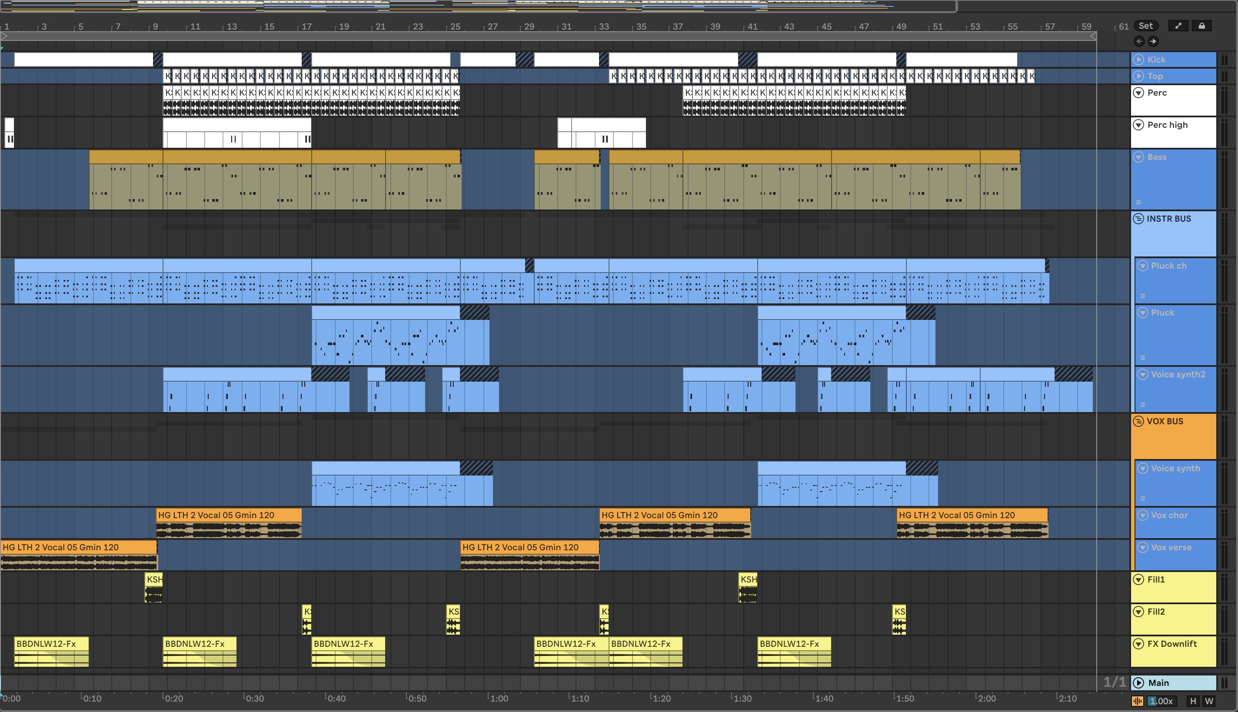The image size is (1238, 712).
Task: Click bar 33 in the beat ruler
Action: point(604,27)
